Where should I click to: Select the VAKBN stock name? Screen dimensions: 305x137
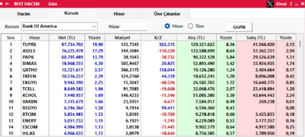29,102
